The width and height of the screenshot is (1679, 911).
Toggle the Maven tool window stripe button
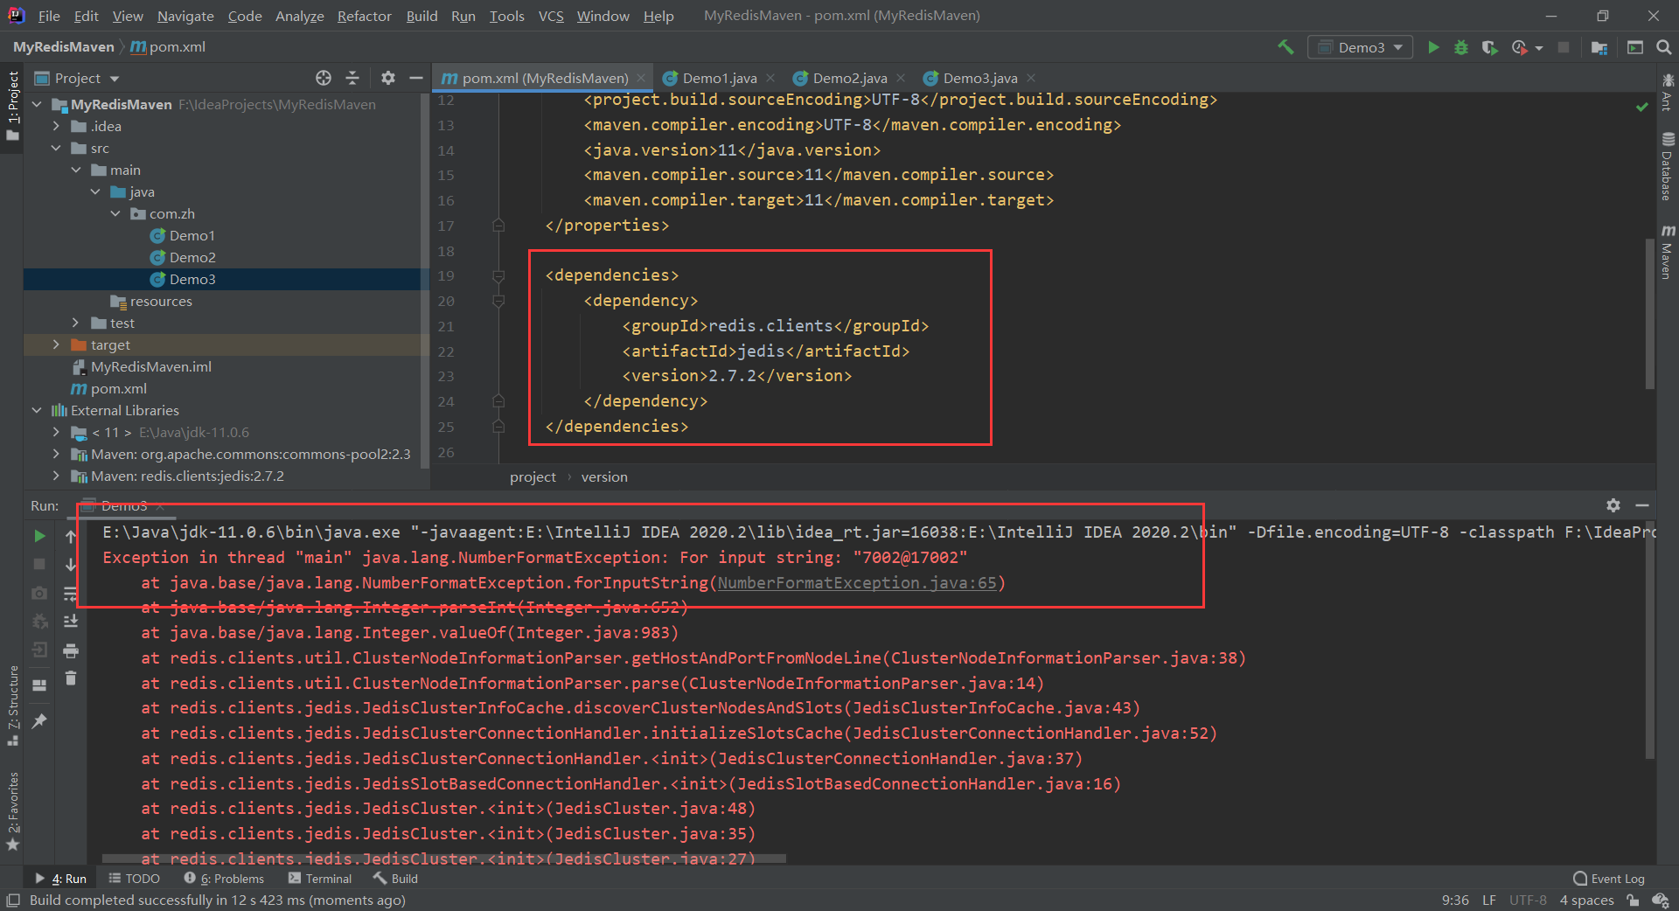[1668, 252]
